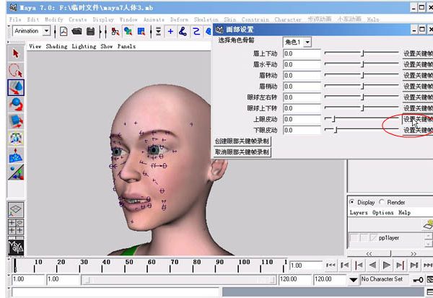This screenshot has width=433, height=298.
Task: Open the Animation menu set dropdown
Action: [47, 30]
